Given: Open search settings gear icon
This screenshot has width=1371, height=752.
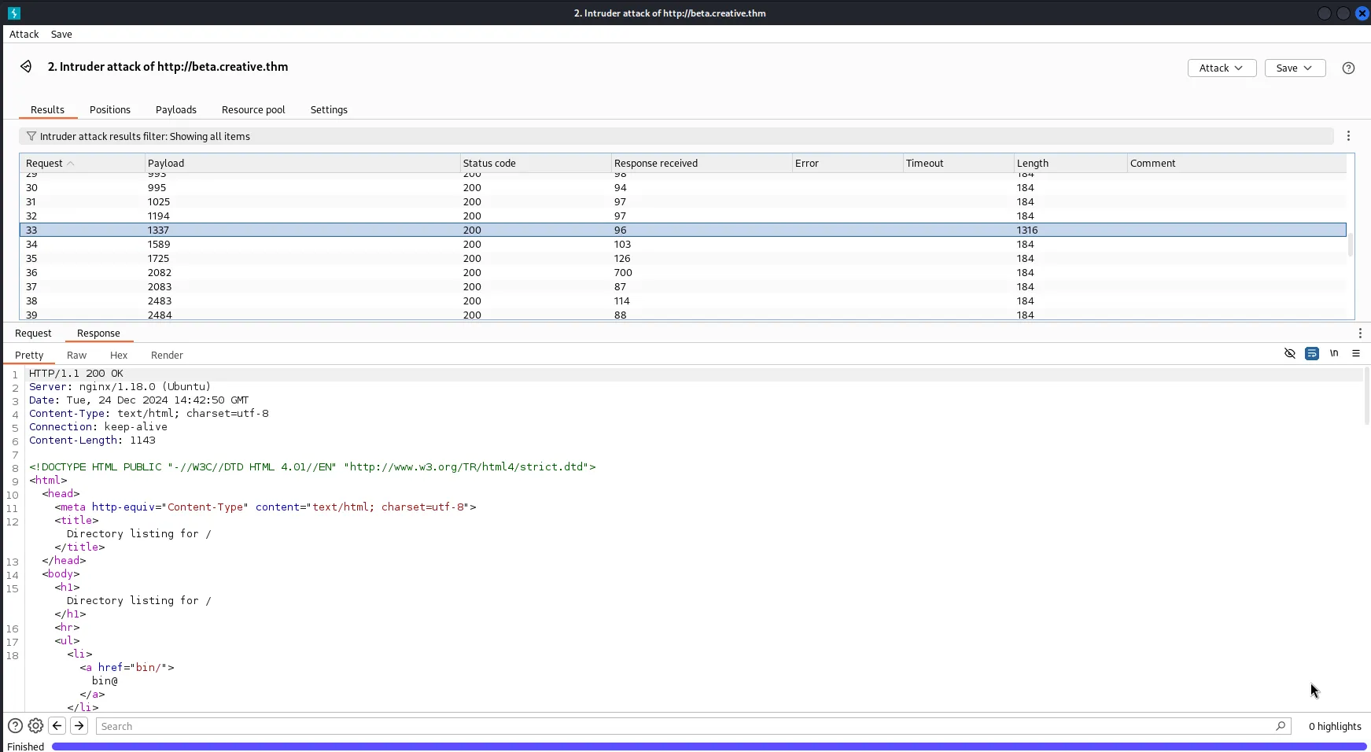Looking at the screenshot, I should (35, 726).
